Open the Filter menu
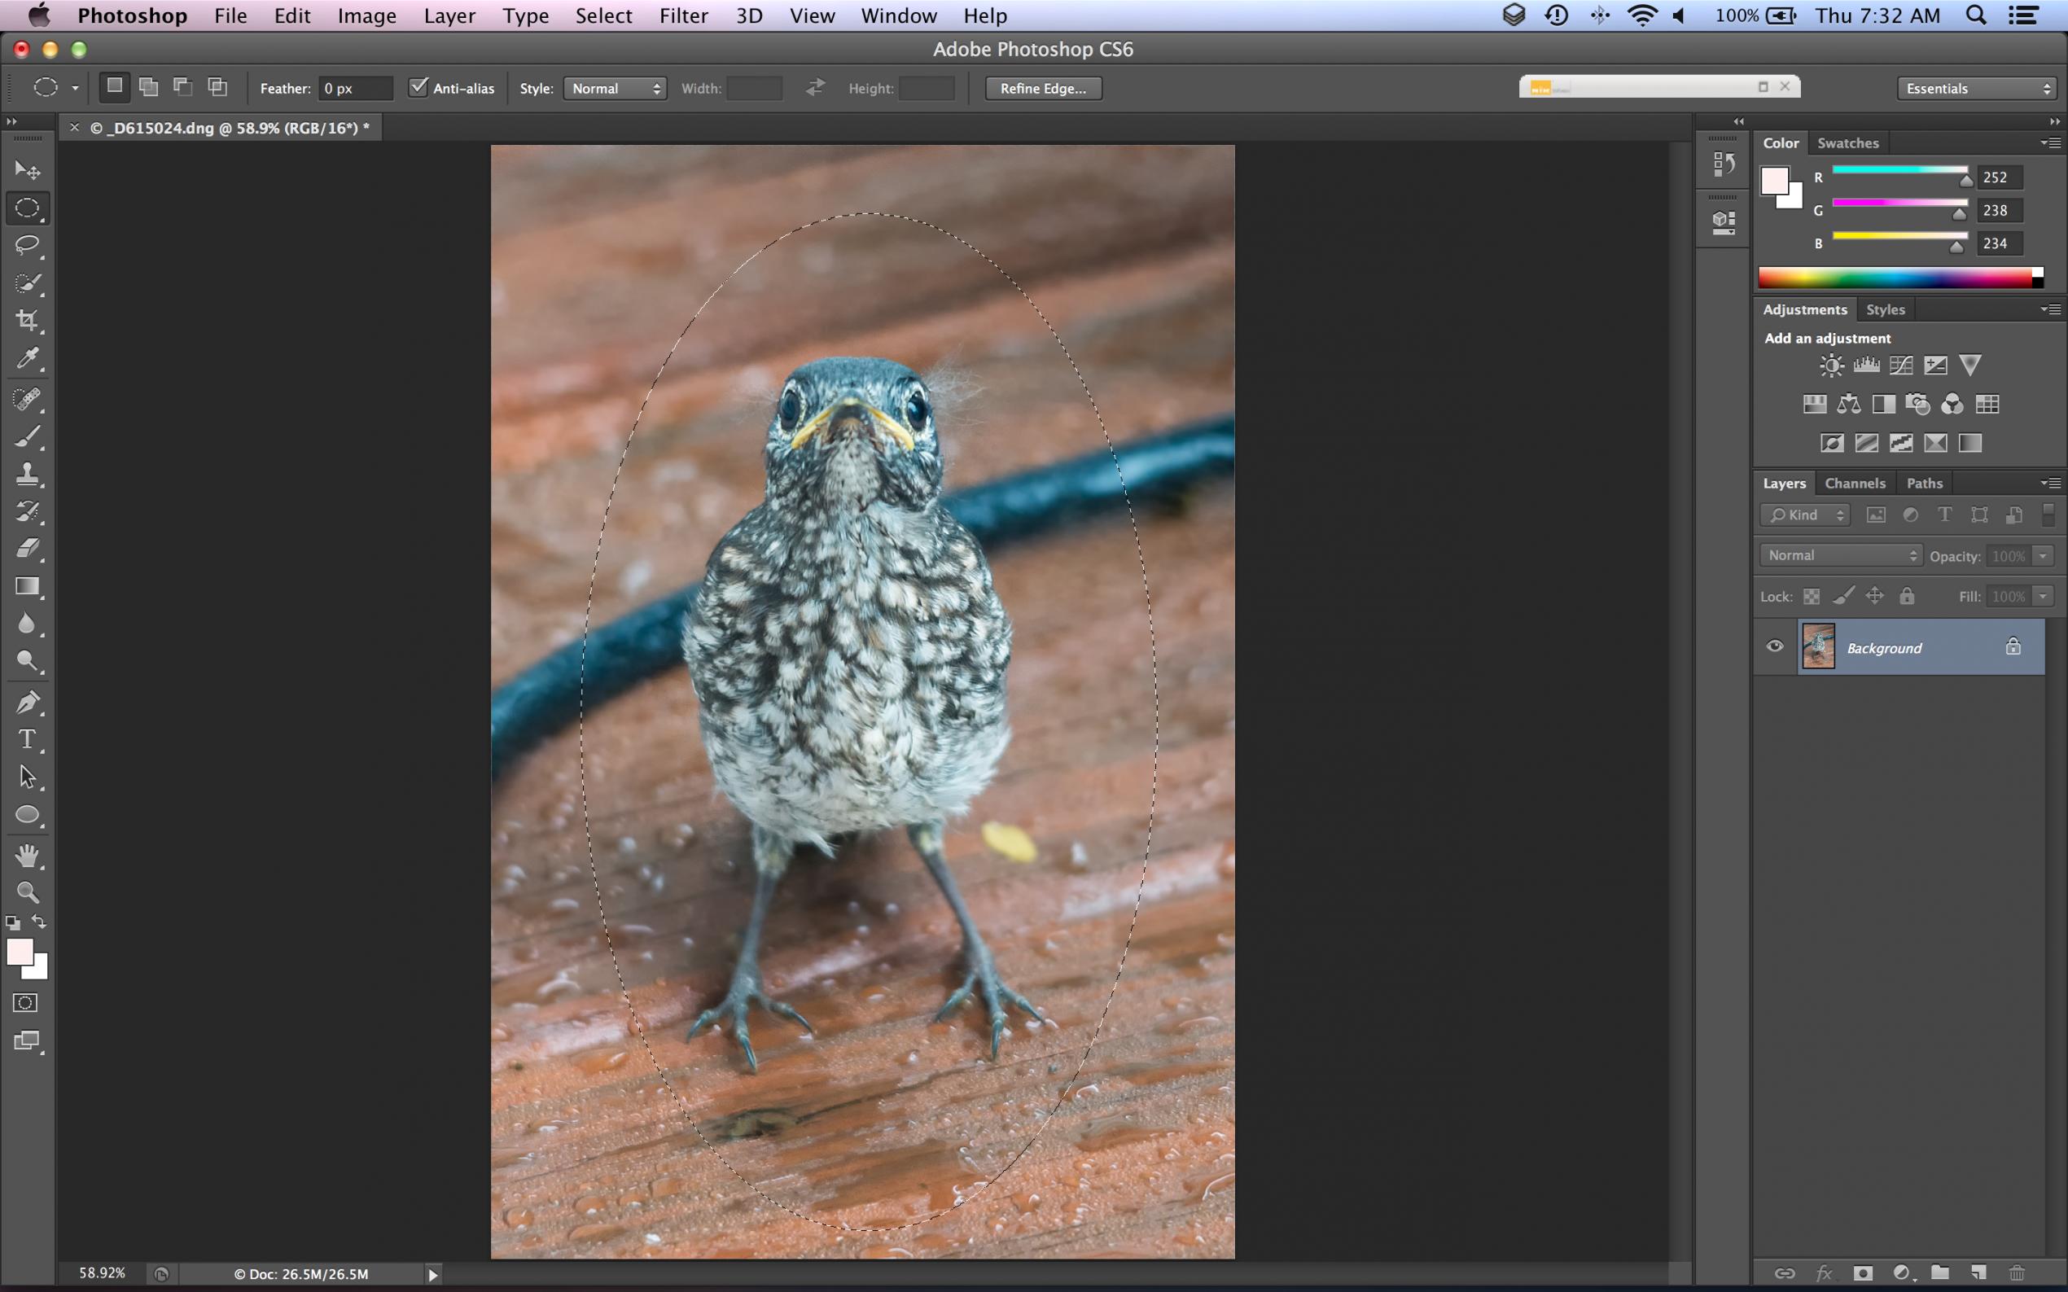This screenshot has height=1292, width=2068. click(x=683, y=16)
